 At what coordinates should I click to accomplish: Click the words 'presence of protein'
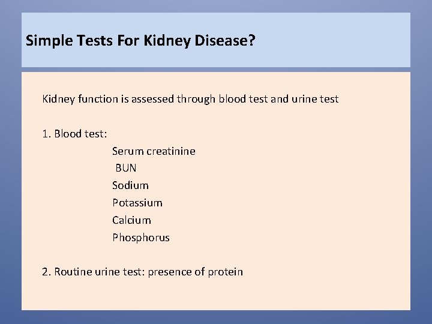pos(196,272)
